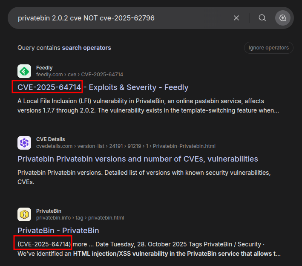Open privatebin.info tag breadcrumb URL
Screen dimensions: 302x266
(80, 218)
